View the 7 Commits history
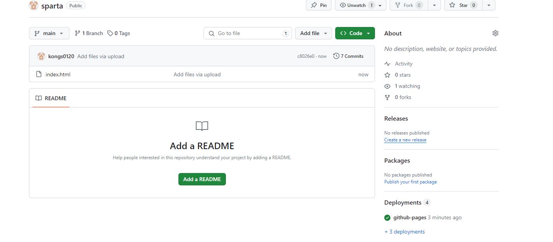This screenshot has width=553, height=242. pyautogui.click(x=348, y=56)
